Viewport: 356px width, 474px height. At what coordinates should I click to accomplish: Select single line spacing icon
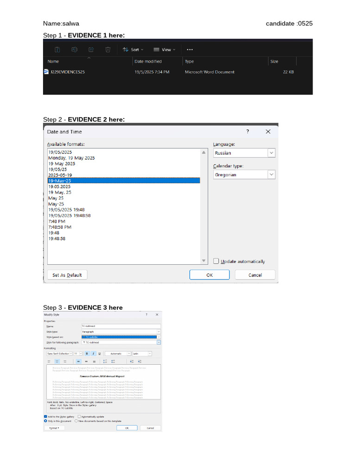click(78, 361)
